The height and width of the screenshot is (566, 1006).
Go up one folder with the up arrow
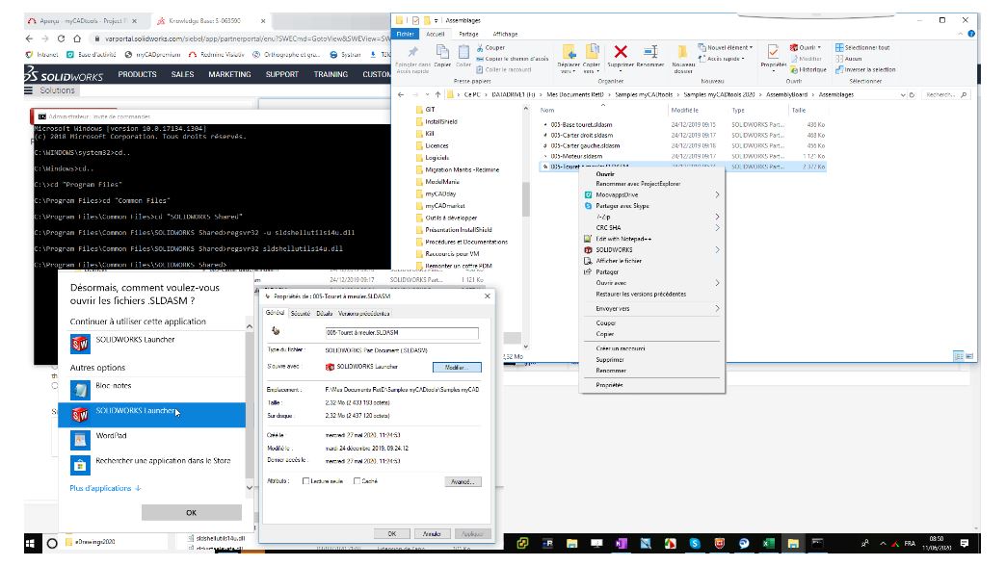437,95
